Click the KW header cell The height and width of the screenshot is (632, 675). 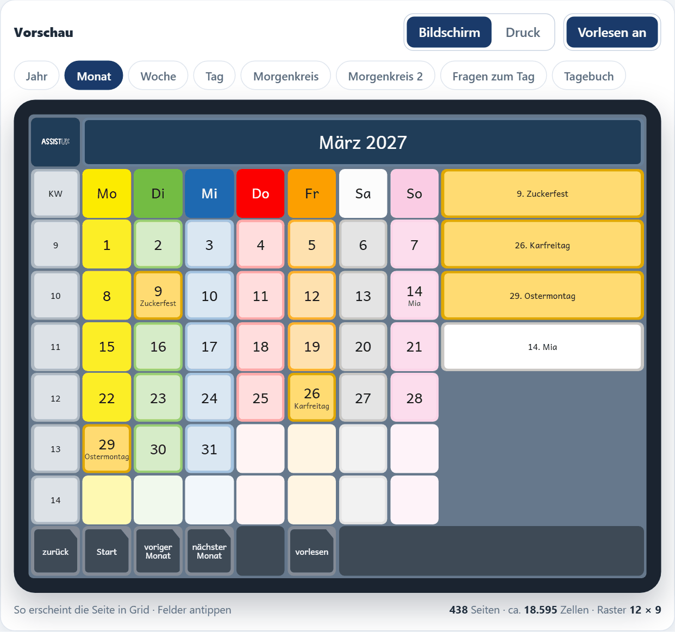pyautogui.click(x=55, y=193)
